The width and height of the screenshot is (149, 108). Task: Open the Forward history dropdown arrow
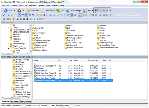(x=24, y=11)
